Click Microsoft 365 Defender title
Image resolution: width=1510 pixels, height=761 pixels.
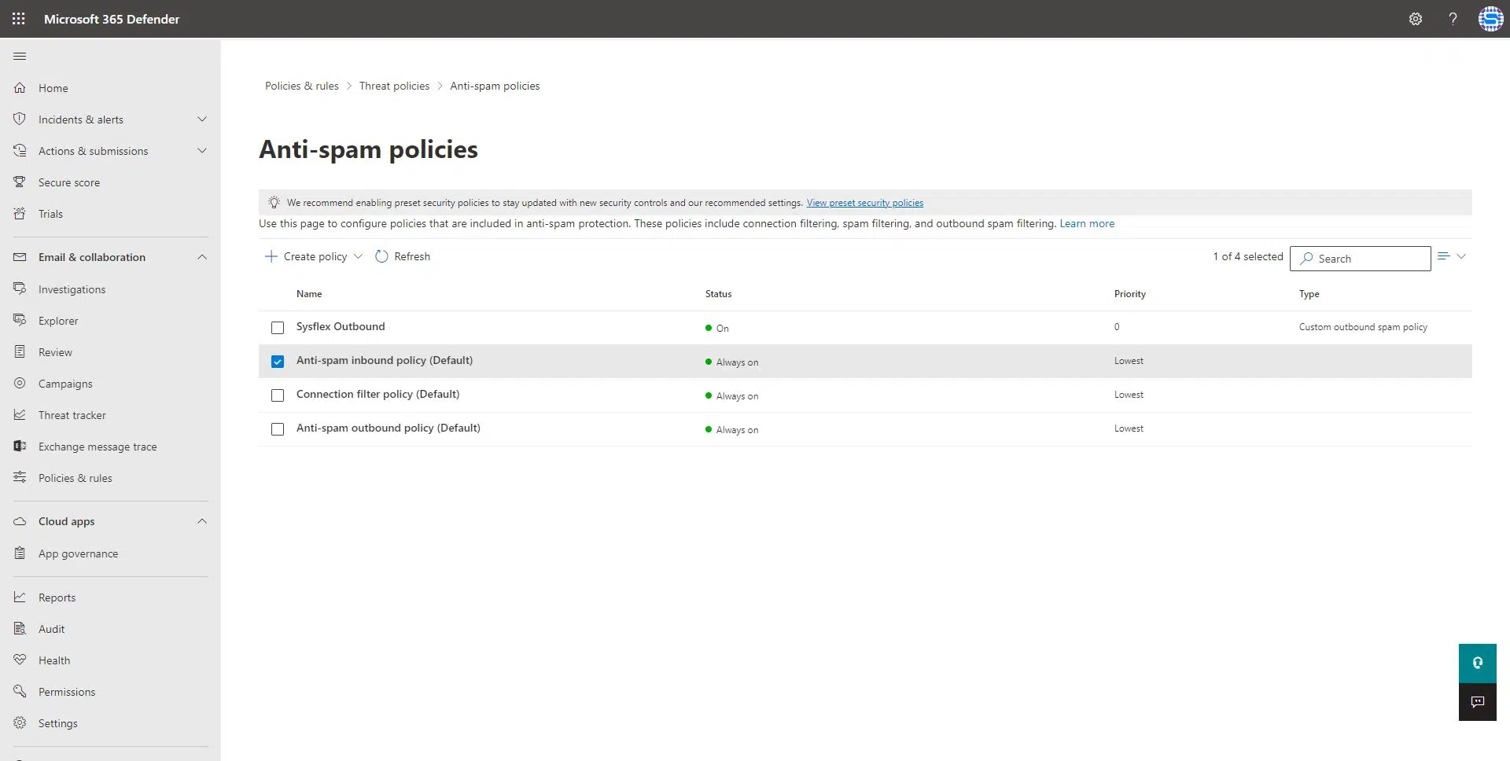[x=112, y=19]
